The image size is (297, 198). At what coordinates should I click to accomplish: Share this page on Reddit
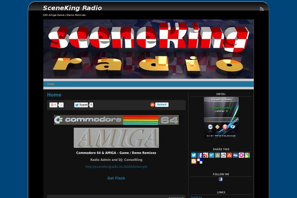(223, 155)
